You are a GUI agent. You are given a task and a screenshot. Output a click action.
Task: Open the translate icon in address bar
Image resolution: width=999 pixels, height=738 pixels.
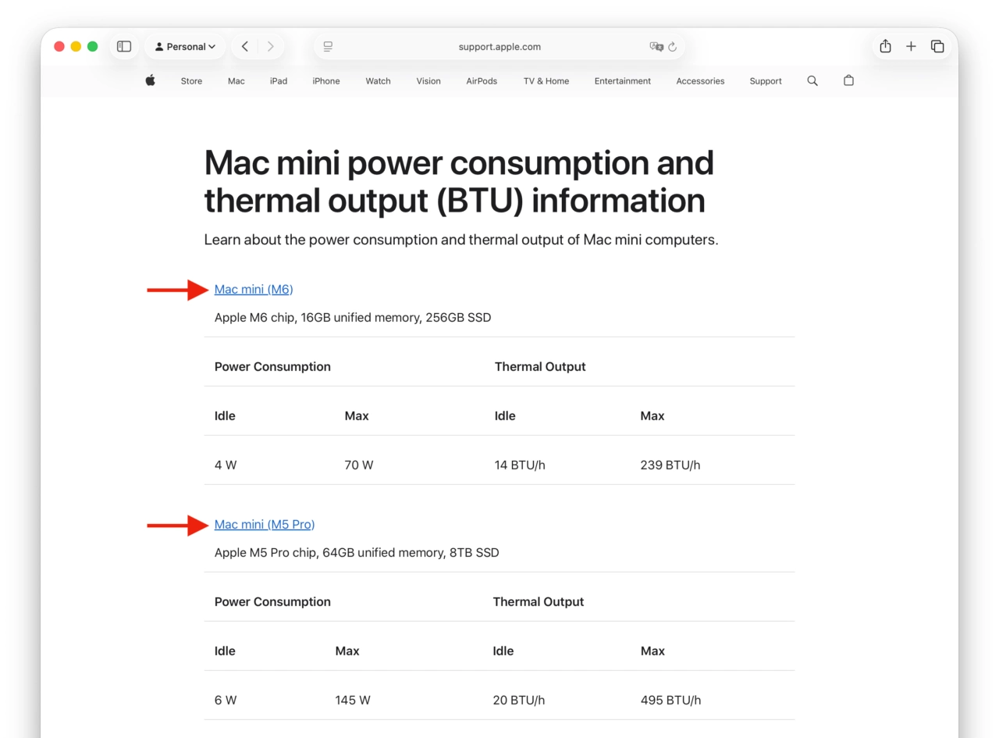click(x=656, y=47)
